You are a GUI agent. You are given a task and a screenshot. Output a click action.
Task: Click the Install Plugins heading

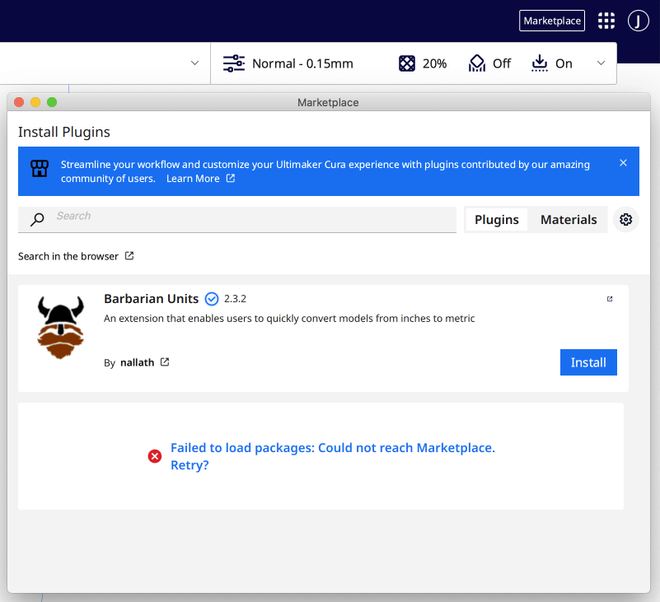coord(64,132)
